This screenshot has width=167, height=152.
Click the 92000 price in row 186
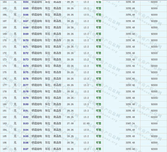pos(154,142)
